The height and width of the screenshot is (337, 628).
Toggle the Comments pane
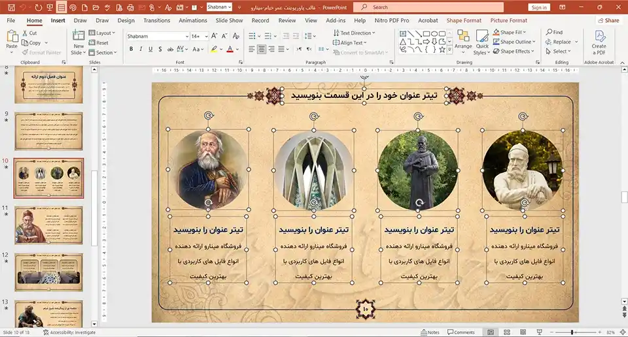point(461,332)
